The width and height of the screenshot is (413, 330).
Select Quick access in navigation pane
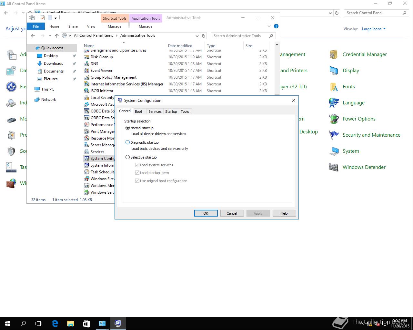coord(52,48)
